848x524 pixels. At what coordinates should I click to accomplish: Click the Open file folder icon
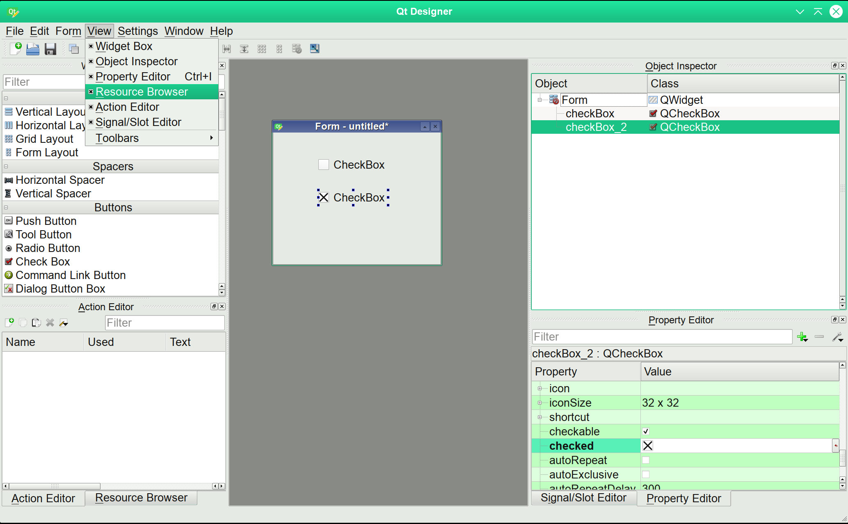33,49
